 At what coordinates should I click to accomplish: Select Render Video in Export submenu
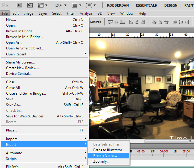tap(105, 156)
